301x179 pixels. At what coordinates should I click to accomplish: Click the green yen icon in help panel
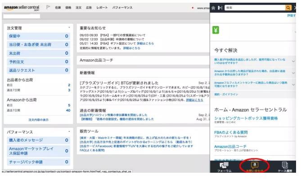(x=216, y=30)
